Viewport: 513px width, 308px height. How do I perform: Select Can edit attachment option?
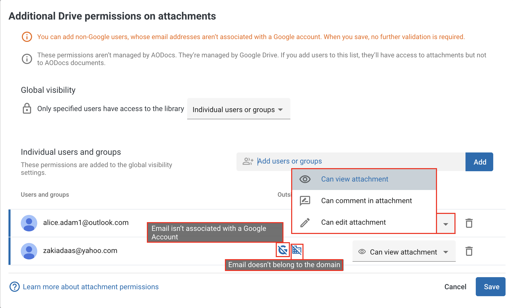(x=364, y=222)
